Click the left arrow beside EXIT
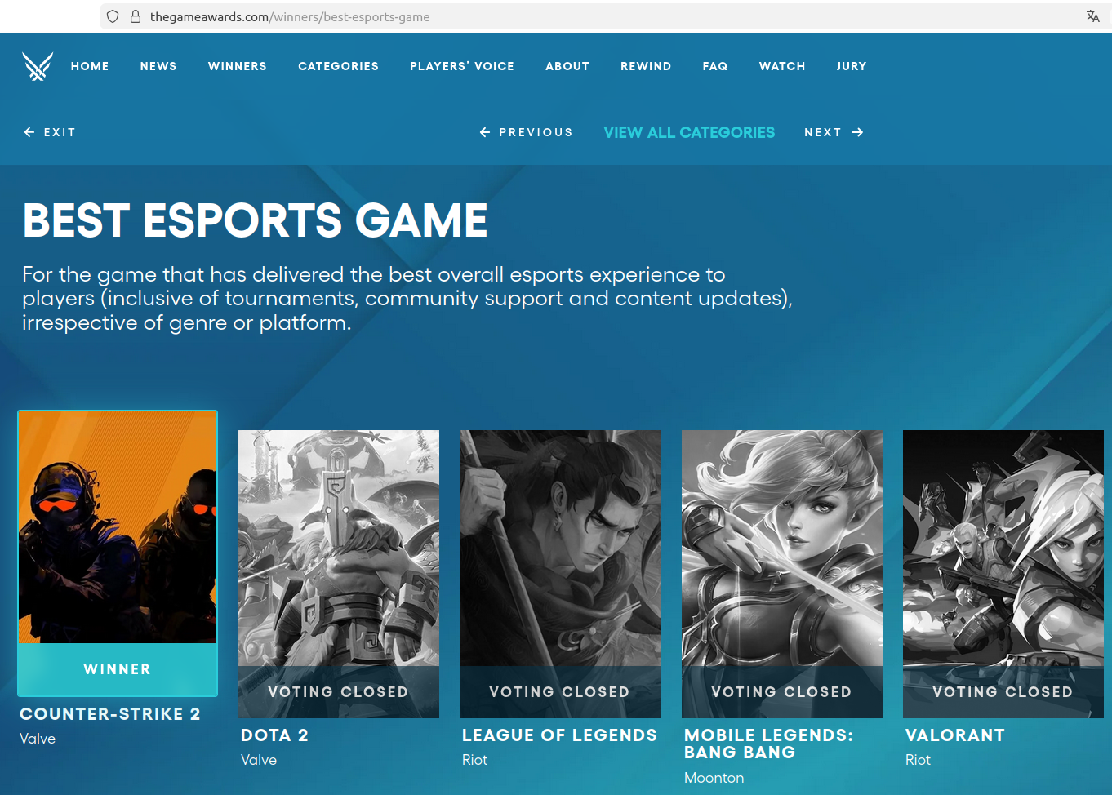This screenshot has width=1112, height=795. click(29, 132)
